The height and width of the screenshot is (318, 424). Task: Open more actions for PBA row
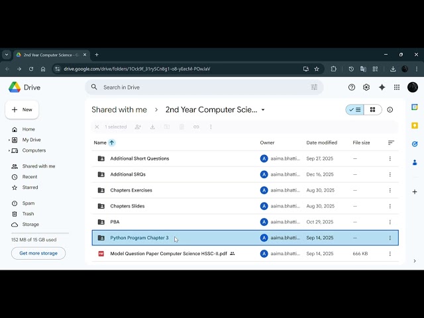390,222
